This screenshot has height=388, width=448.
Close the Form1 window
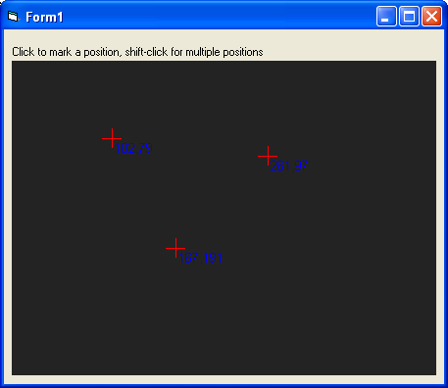click(431, 16)
